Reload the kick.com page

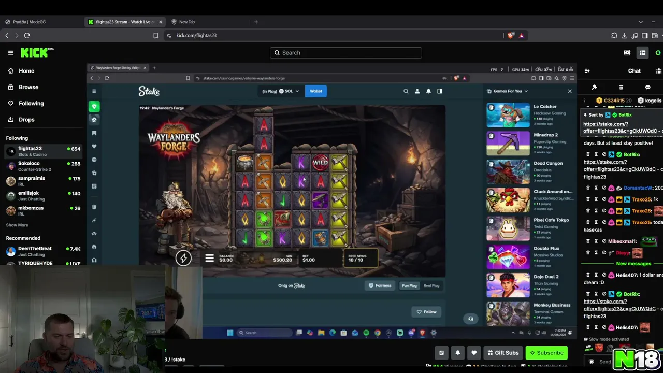(27, 35)
